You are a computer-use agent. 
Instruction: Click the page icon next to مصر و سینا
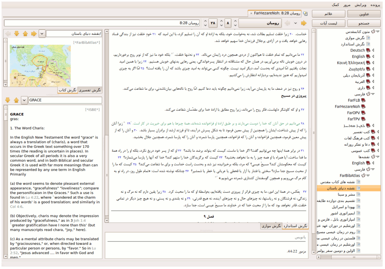pyautogui.click(x=358, y=194)
